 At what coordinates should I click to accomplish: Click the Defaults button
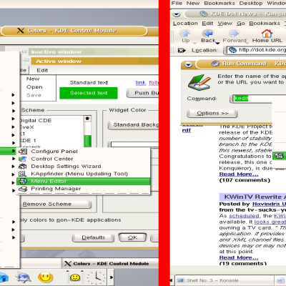pyautogui.click(x=93, y=237)
